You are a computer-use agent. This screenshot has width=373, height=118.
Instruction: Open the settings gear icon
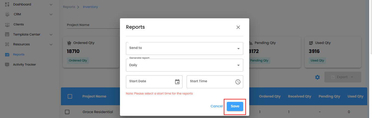click(317, 77)
